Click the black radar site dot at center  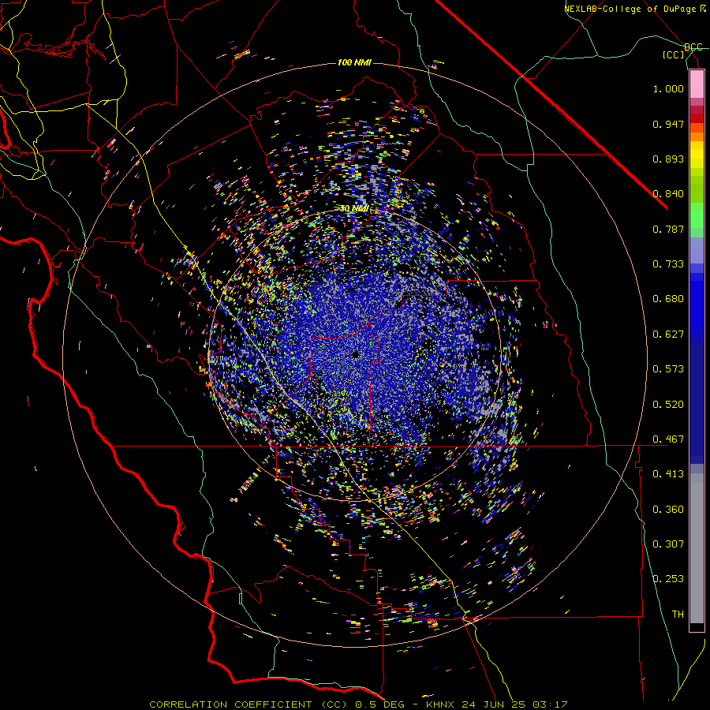pyautogui.click(x=355, y=354)
